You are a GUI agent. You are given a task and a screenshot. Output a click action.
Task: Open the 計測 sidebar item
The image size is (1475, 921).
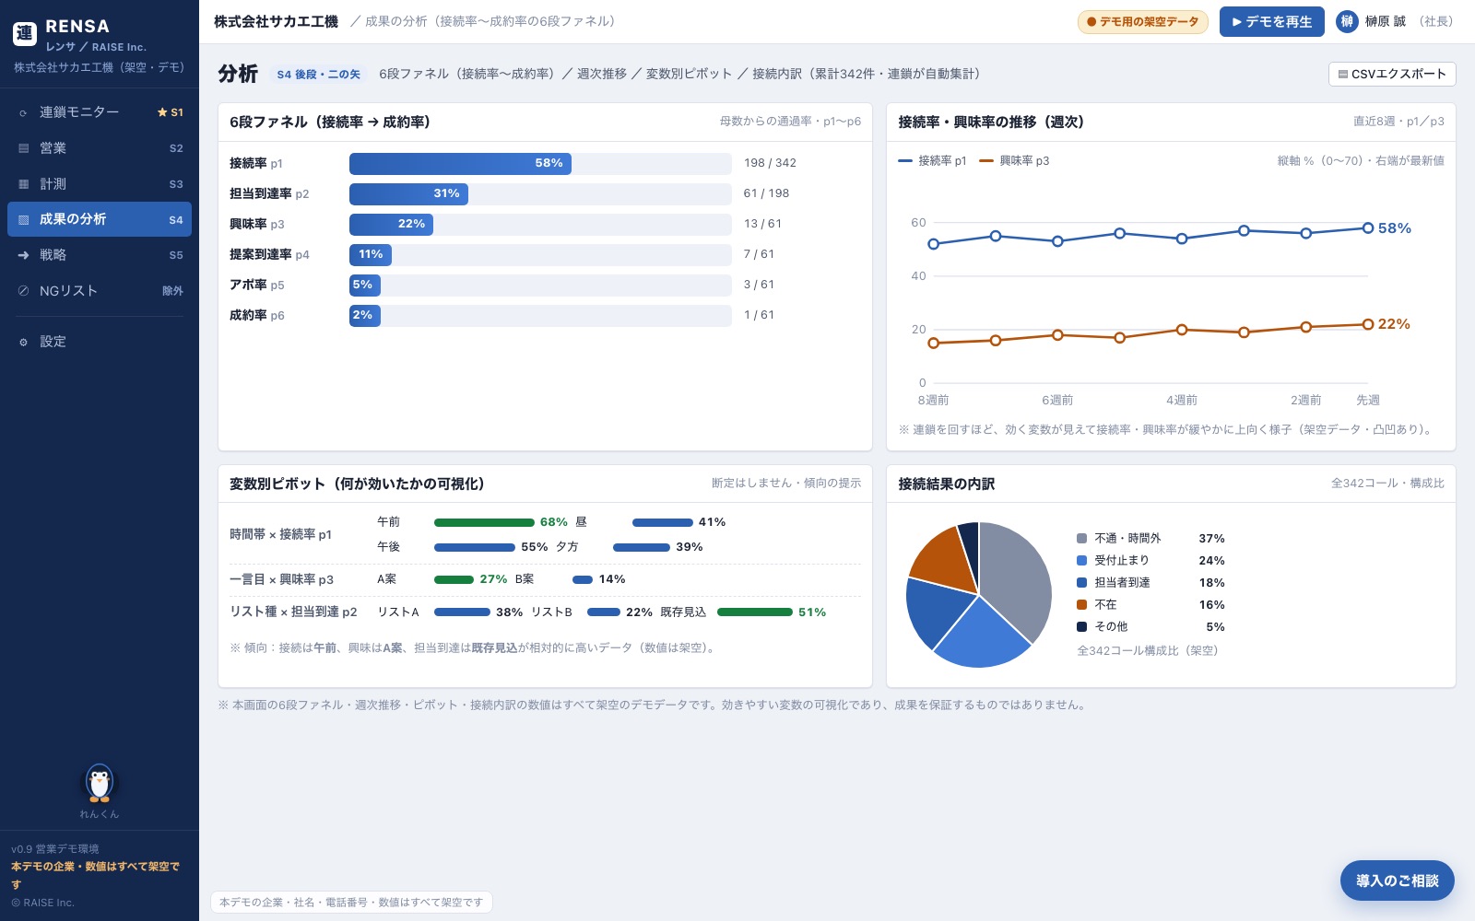(100, 184)
